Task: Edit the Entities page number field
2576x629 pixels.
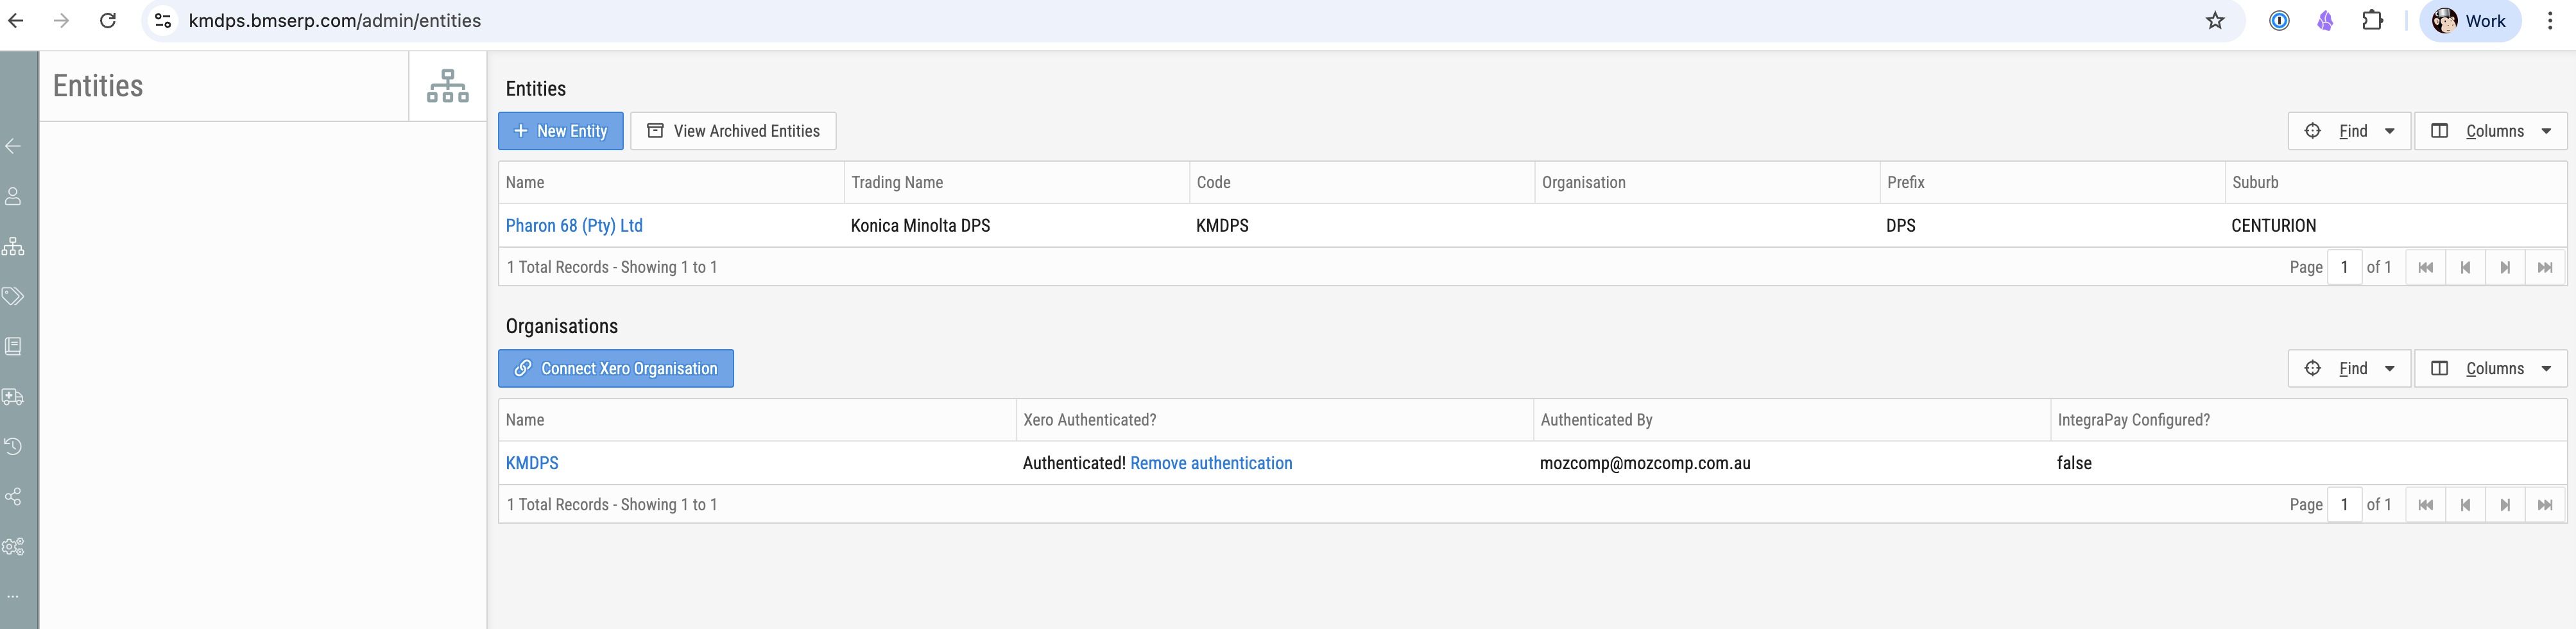Action: pyautogui.click(x=2344, y=267)
